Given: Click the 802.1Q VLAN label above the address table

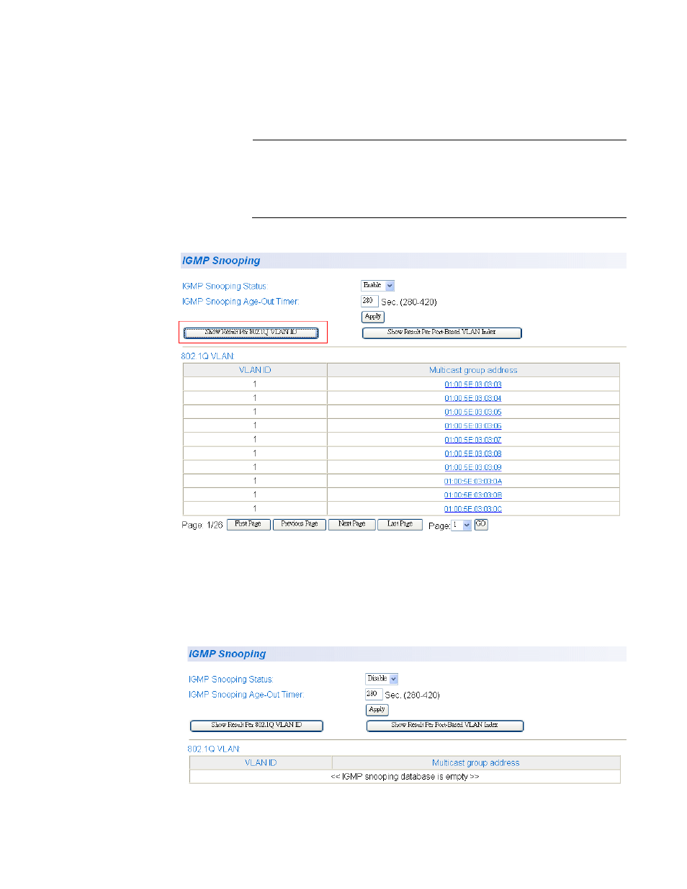Looking at the screenshot, I should [x=208, y=356].
